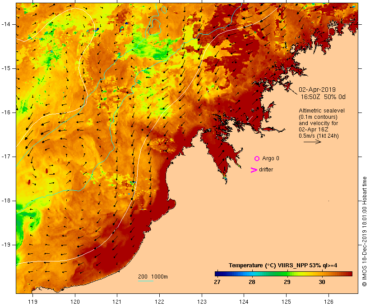This screenshot has width=370, height=306.
Task: Click the longitude axis label 121
Action: coord(117,302)
